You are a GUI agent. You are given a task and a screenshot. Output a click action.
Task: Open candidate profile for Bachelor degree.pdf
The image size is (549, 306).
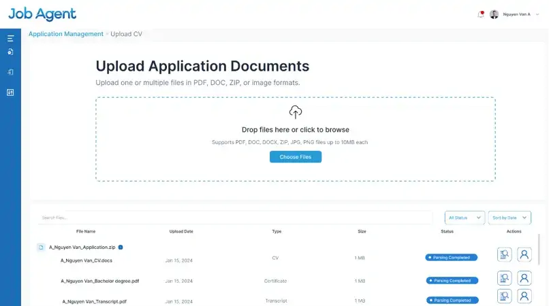tap(524, 278)
